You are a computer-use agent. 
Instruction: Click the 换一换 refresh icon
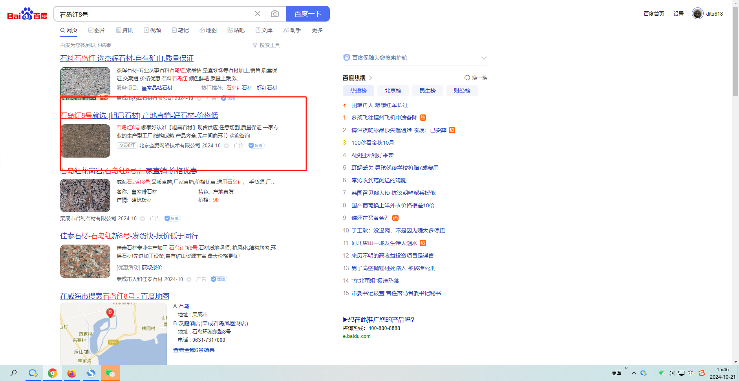pos(467,78)
